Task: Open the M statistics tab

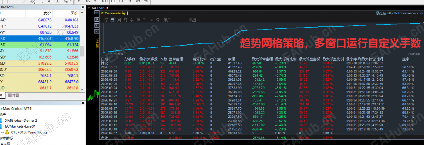Action: pyautogui.click(x=151, y=20)
